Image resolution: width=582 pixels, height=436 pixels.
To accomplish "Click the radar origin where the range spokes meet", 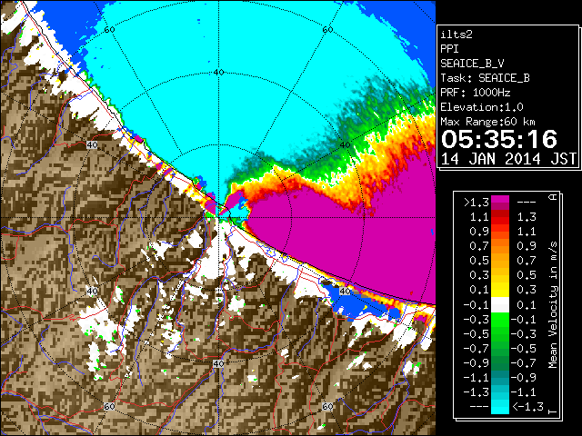I will pos(218,218).
